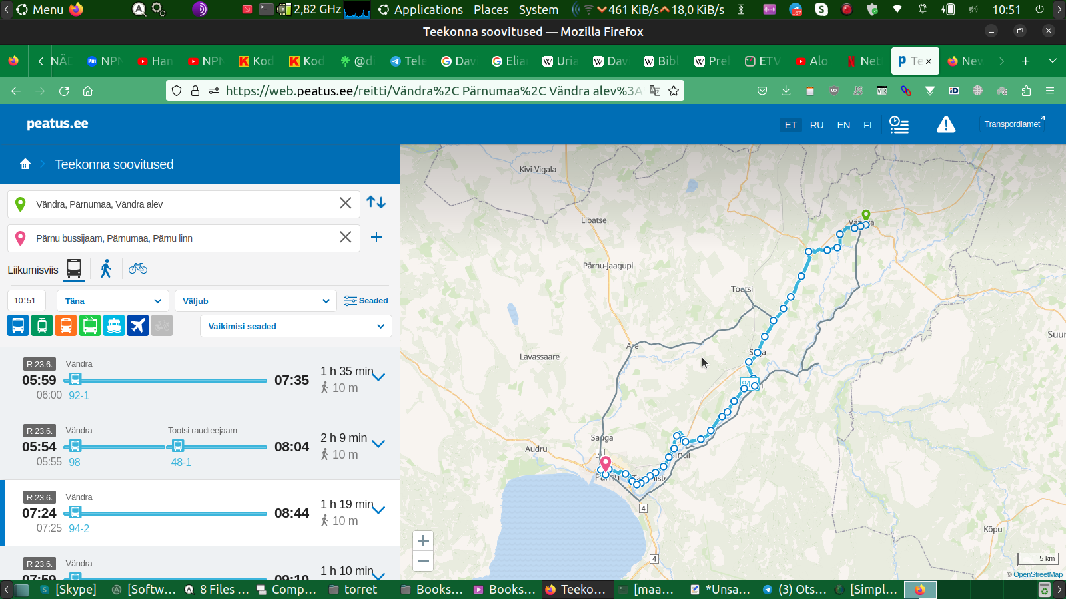
Task: Toggle the blue bus transport filter
Action: [x=18, y=326]
